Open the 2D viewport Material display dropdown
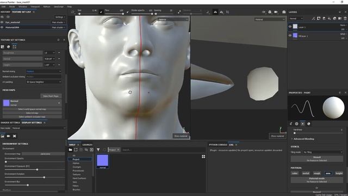The image size is (348, 196). tap(270, 20)
